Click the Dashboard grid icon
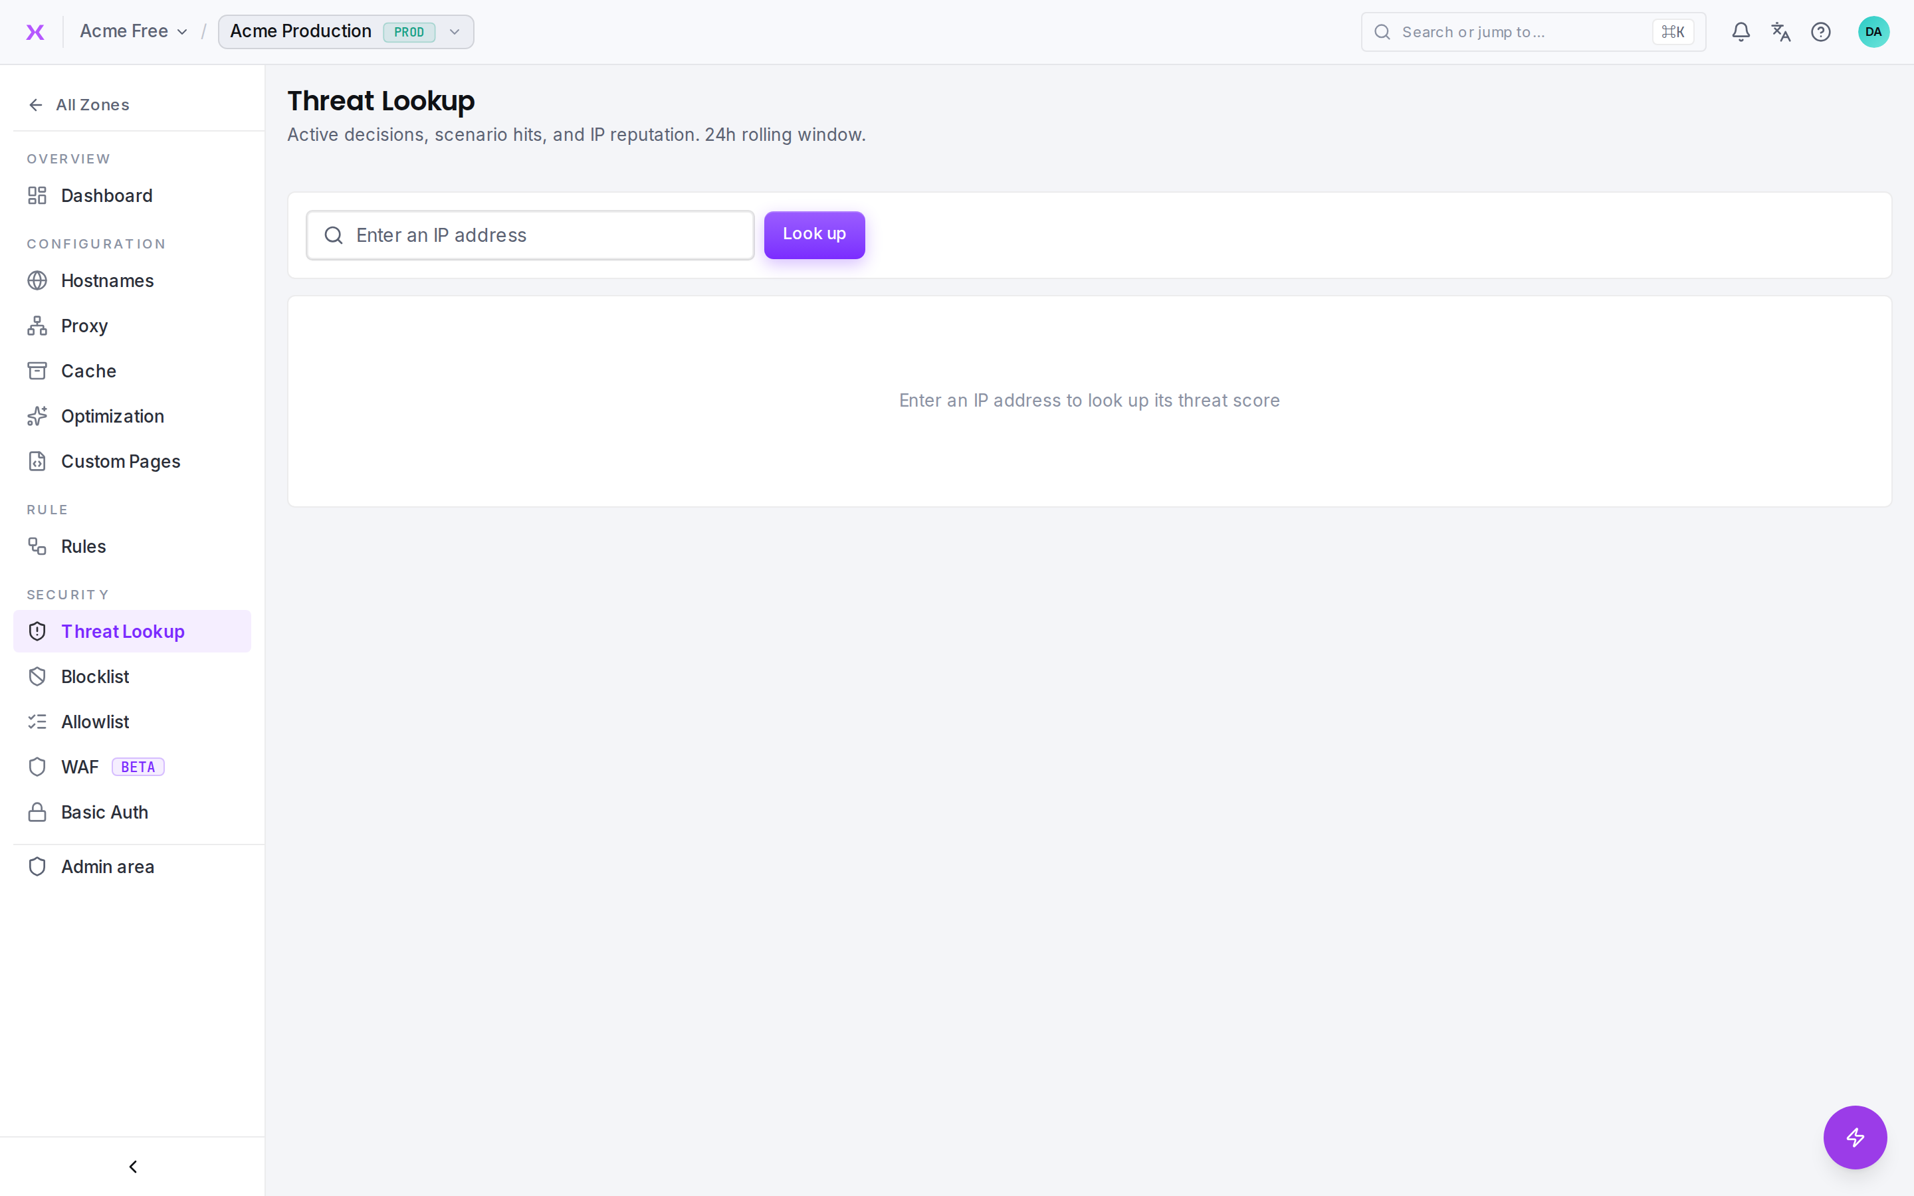 pyautogui.click(x=37, y=195)
